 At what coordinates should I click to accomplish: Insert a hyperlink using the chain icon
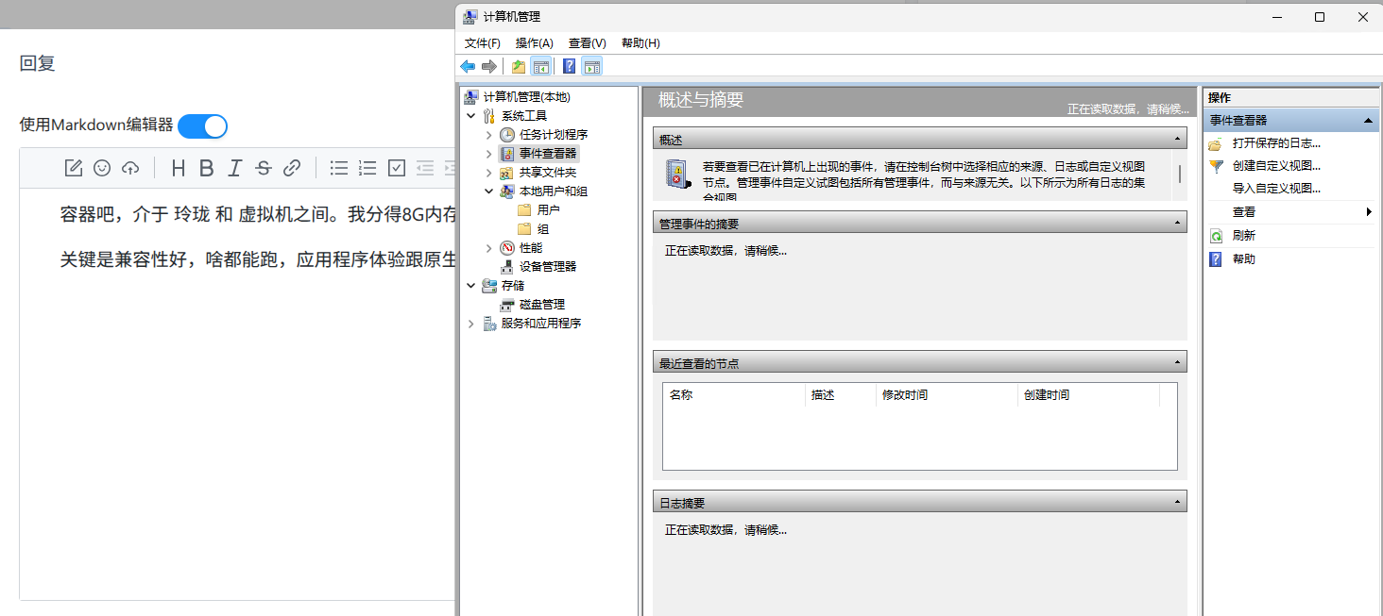point(292,168)
